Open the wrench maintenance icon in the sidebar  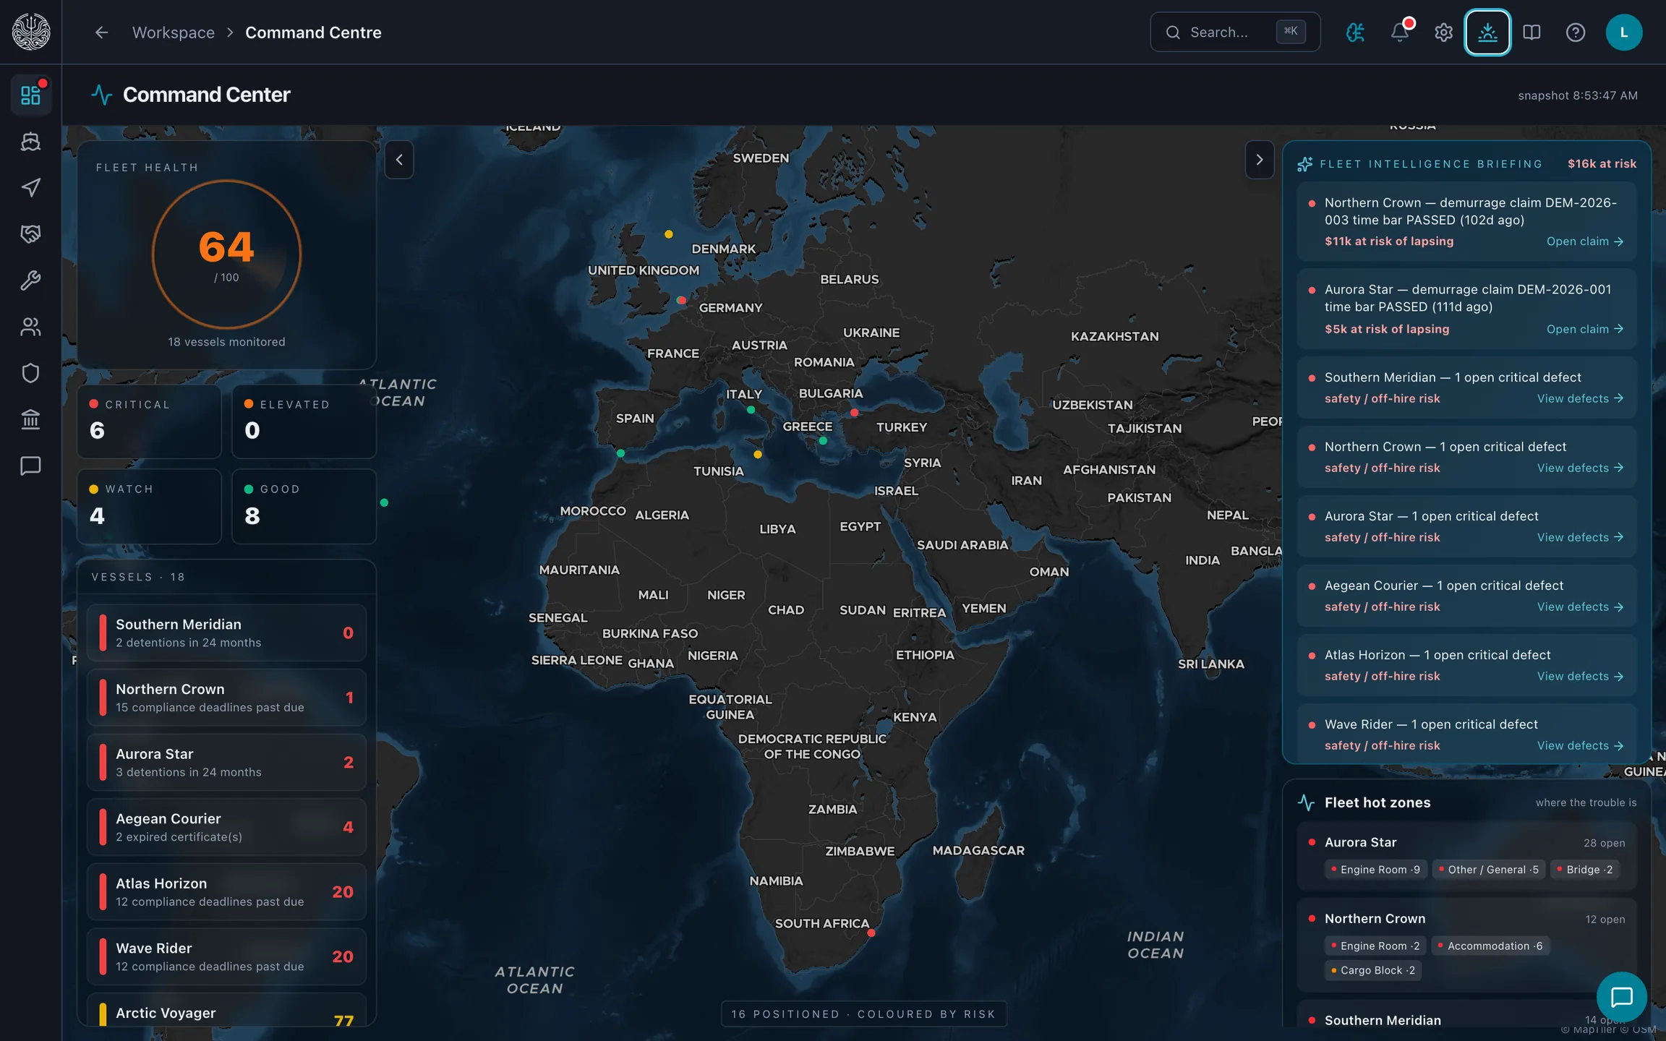[x=30, y=280]
